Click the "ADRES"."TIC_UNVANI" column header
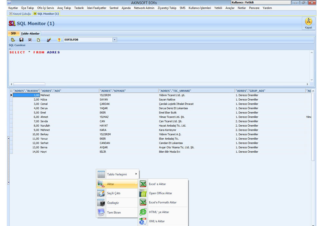 (x=197, y=91)
